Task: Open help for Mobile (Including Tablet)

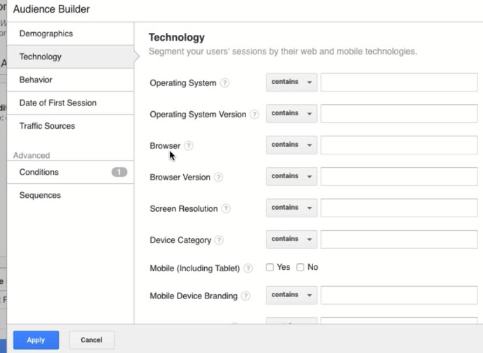Action: coord(248,268)
